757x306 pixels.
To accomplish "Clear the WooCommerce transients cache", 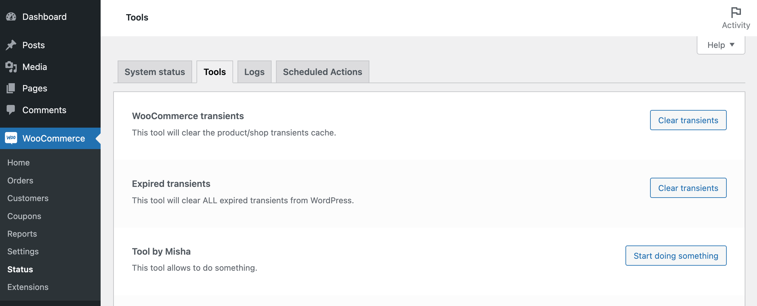I will 688,120.
